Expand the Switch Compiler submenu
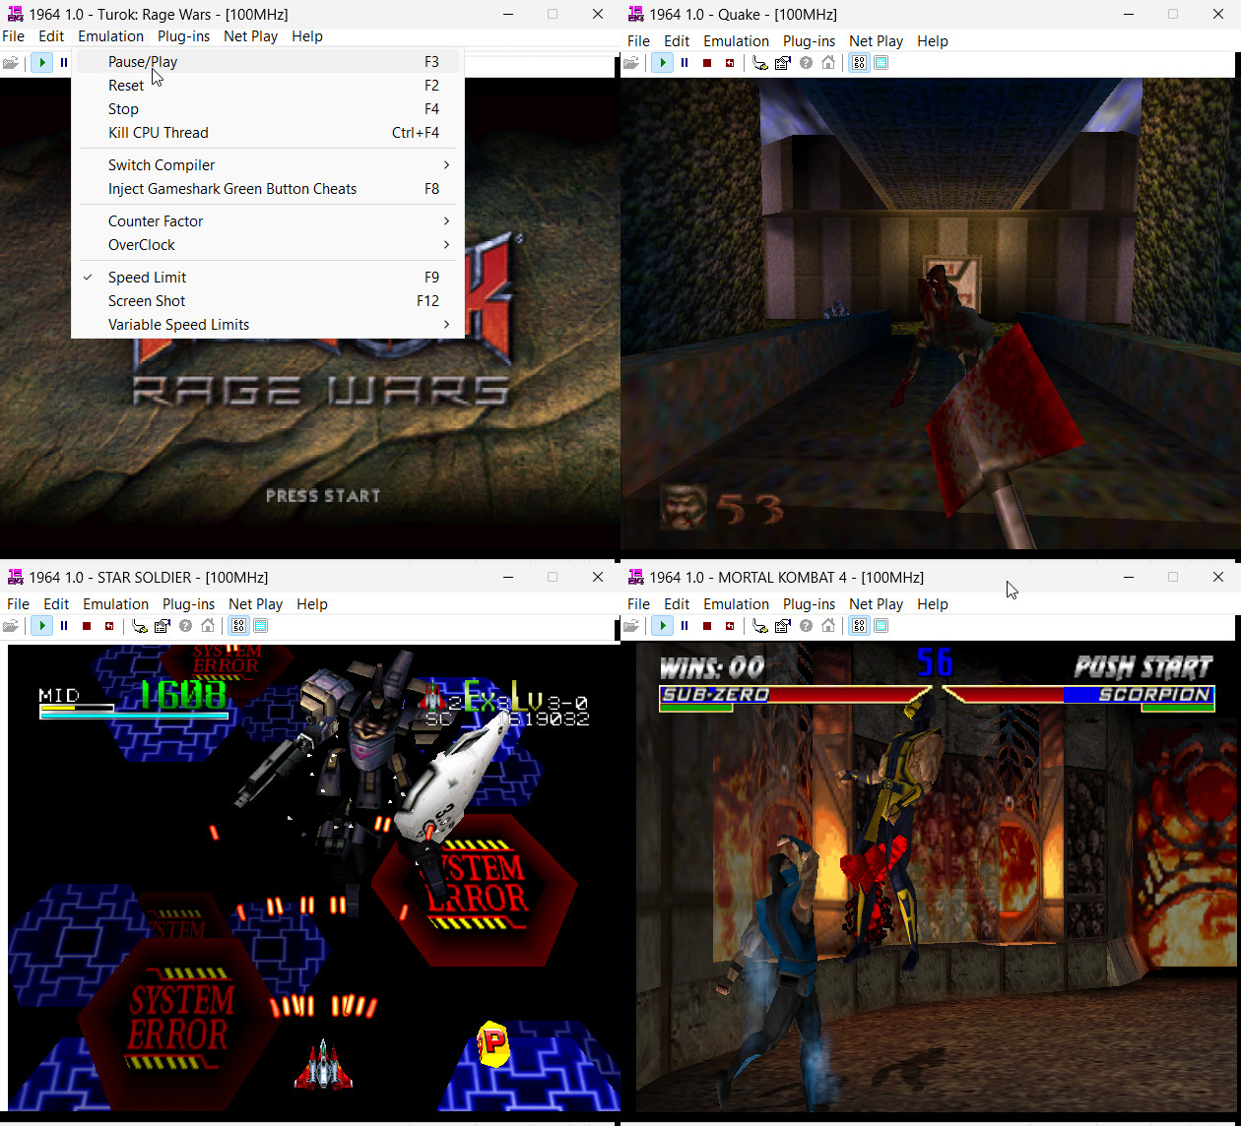The image size is (1241, 1126). (268, 165)
